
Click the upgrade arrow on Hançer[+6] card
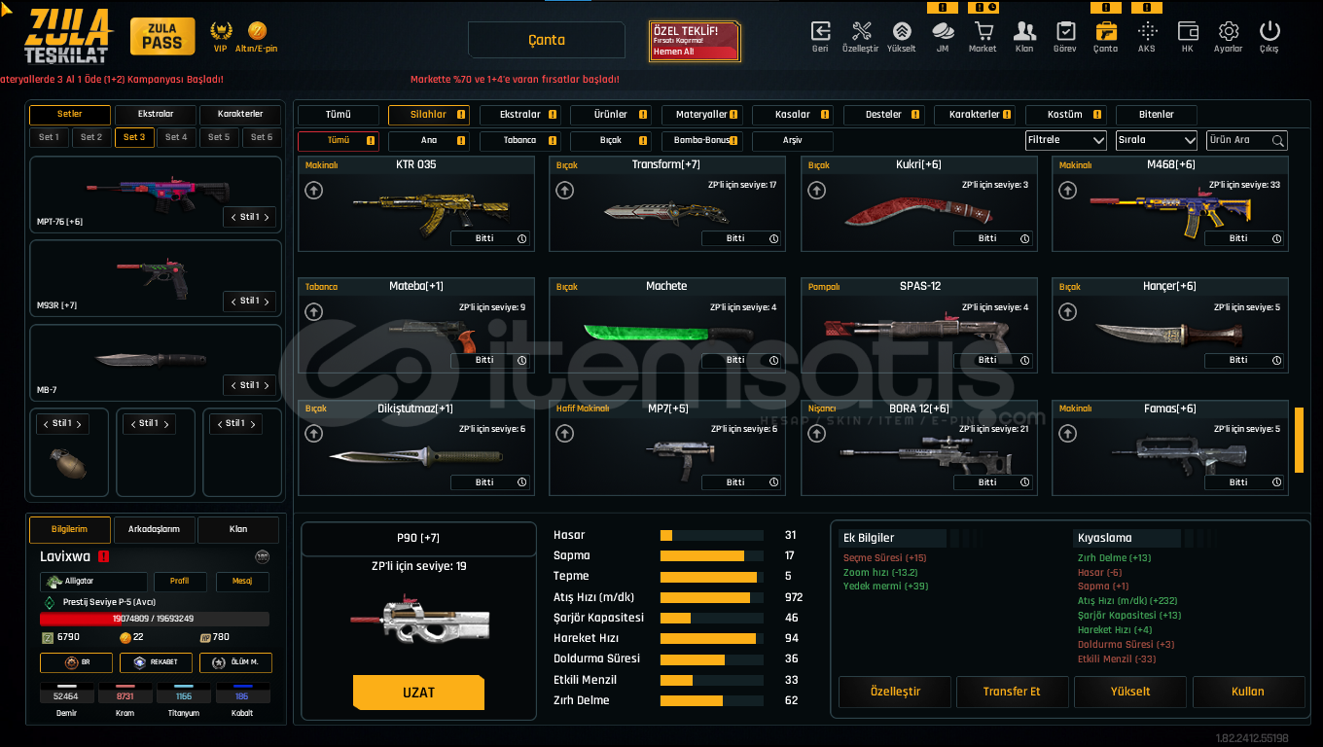pyautogui.click(x=1067, y=312)
